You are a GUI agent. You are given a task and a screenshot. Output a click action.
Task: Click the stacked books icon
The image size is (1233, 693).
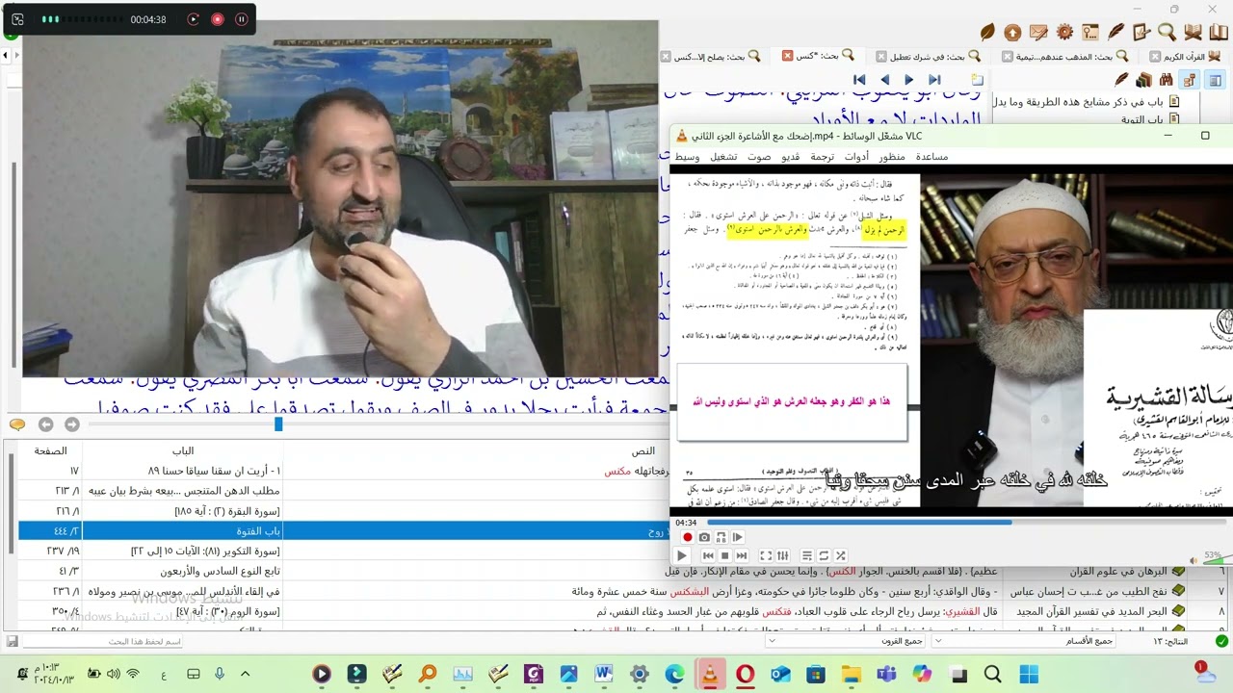1143,80
